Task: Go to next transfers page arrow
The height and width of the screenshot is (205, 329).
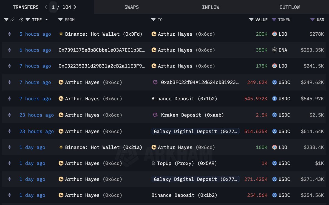Action: 75,7
